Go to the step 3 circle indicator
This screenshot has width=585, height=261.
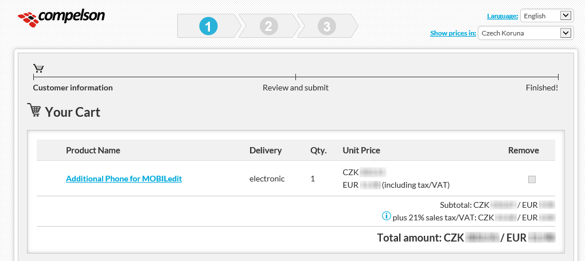[x=326, y=26]
